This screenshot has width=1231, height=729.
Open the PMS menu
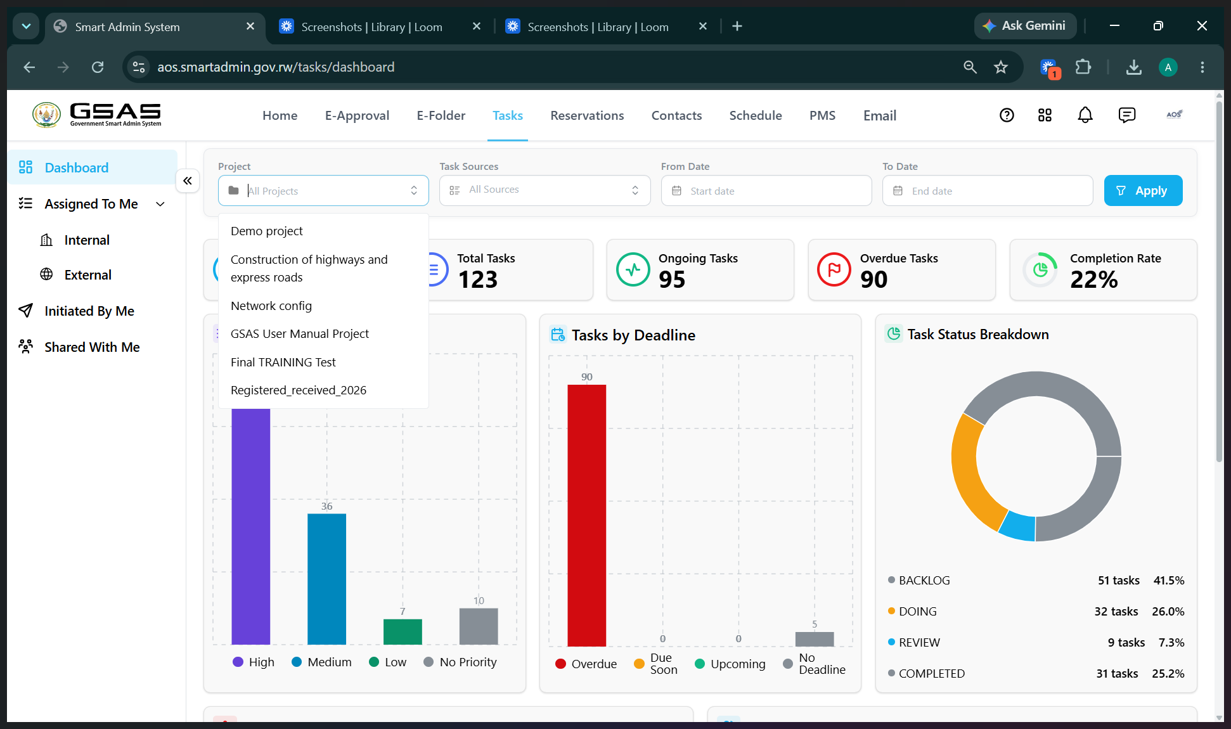(822, 115)
